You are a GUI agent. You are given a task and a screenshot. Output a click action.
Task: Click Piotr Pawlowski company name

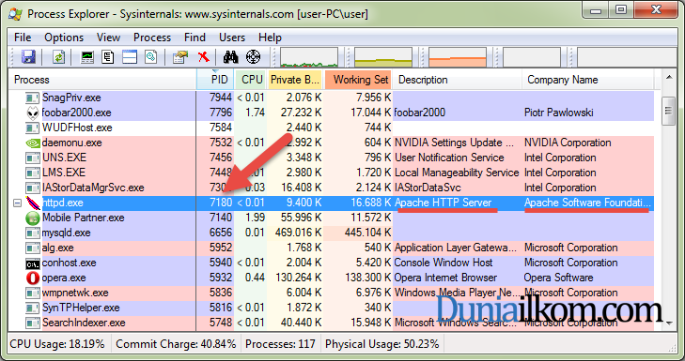(559, 113)
